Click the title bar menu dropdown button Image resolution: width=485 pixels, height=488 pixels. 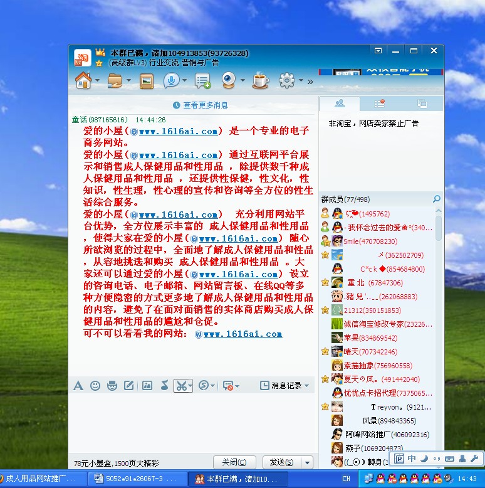(x=378, y=51)
